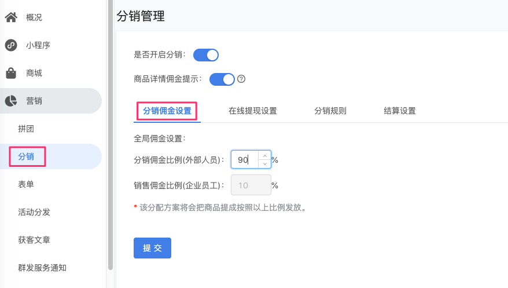Switch to the 在线提现设置 tab
Viewport: 508px width, 288px height.
click(x=253, y=111)
